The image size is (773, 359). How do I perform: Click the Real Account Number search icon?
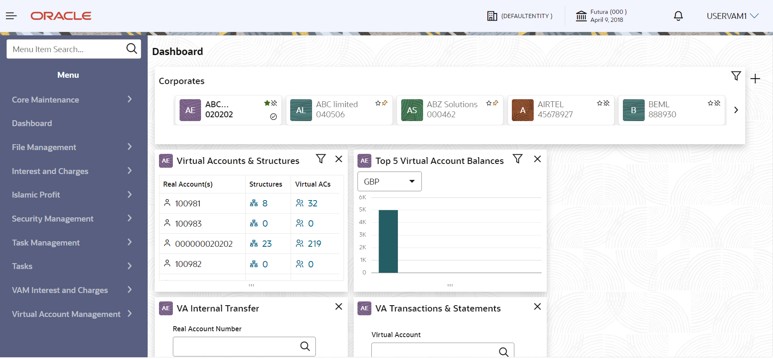coord(305,346)
